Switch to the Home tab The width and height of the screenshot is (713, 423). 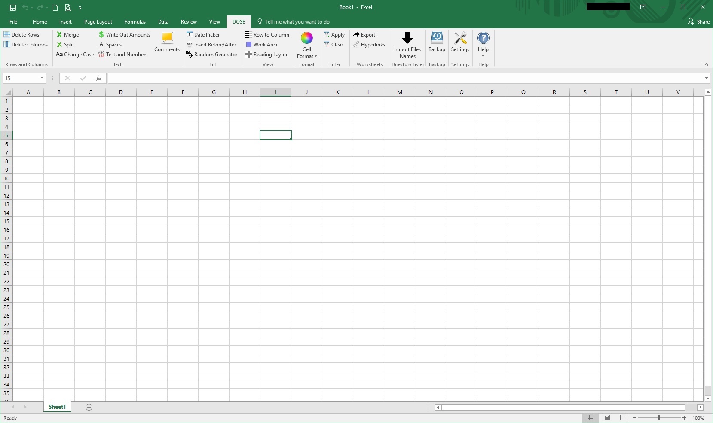pyautogui.click(x=40, y=21)
